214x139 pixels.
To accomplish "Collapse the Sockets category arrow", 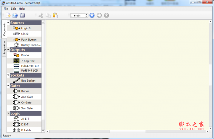I will click(8, 75).
